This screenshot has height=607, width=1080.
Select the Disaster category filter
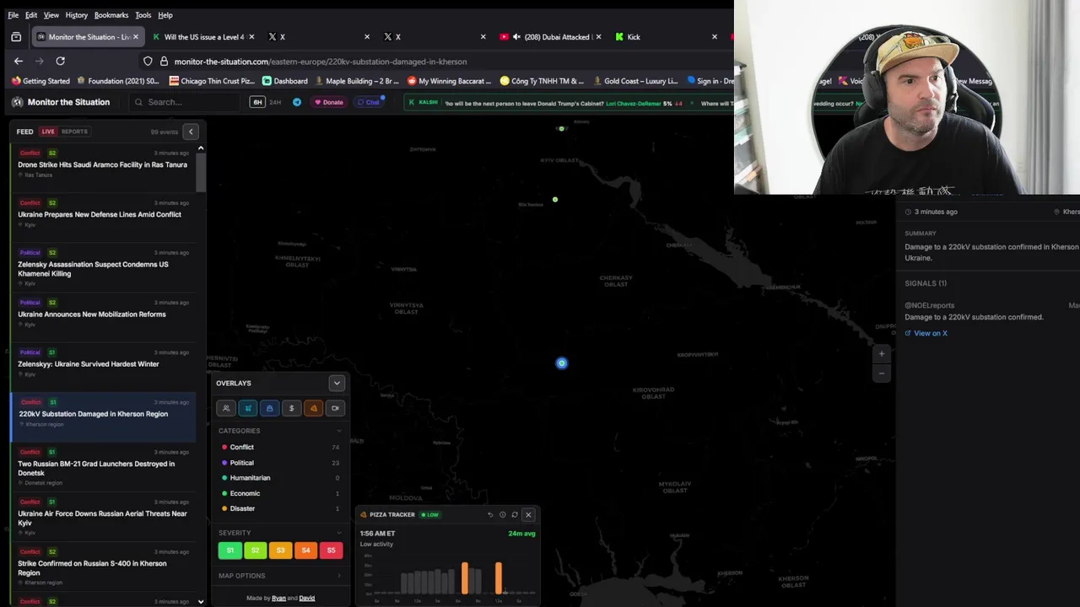pyautogui.click(x=280, y=508)
